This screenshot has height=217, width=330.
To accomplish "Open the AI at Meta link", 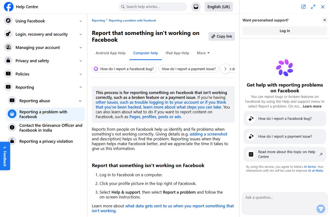I will click(315, 171).
